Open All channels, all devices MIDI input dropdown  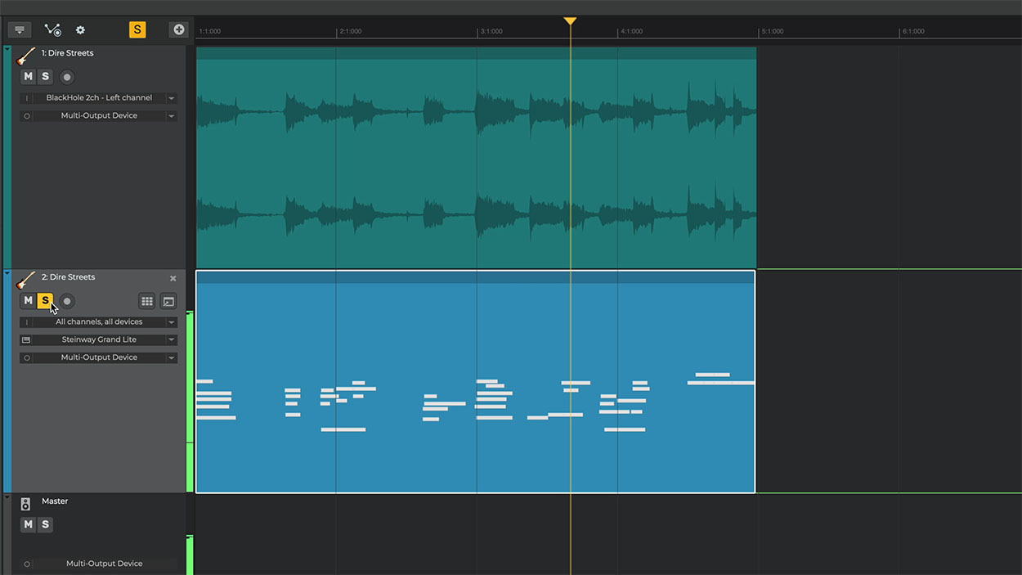pyautogui.click(x=172, y=322)
